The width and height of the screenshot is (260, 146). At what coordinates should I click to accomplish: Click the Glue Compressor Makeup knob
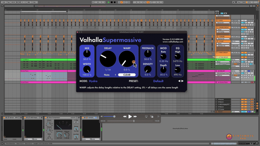pos(67,135)
